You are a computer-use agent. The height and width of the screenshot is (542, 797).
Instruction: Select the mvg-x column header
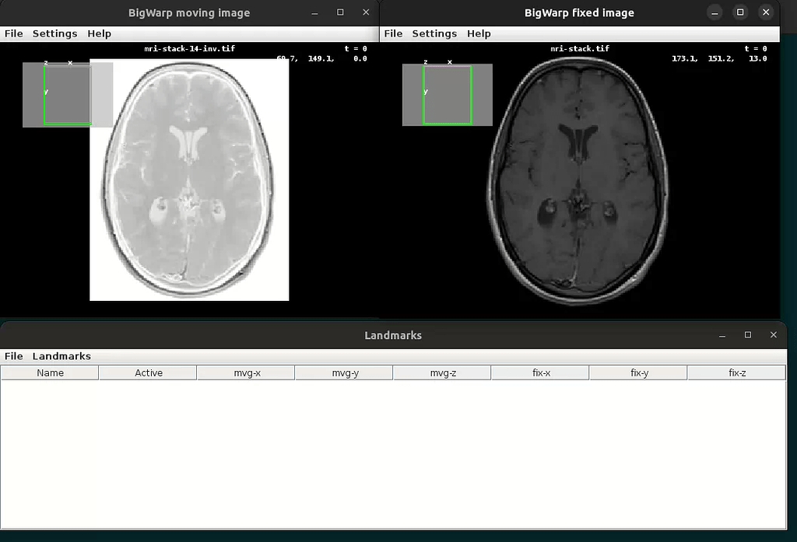pyautogui.click(x=247, y=373)
